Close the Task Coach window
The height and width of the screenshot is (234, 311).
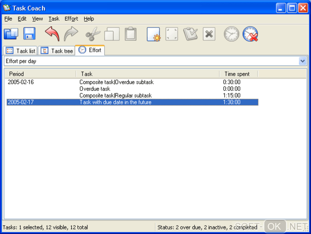pos(303,8)
